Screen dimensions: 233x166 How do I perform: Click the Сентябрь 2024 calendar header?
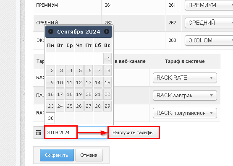point(79,31)
